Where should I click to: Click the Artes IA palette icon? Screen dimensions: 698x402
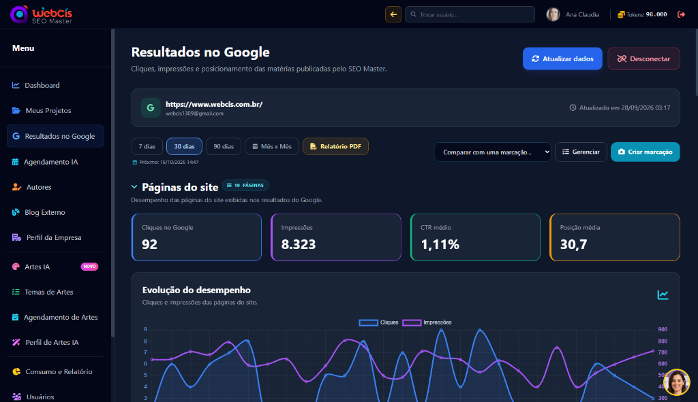click(x=16, y=267)
